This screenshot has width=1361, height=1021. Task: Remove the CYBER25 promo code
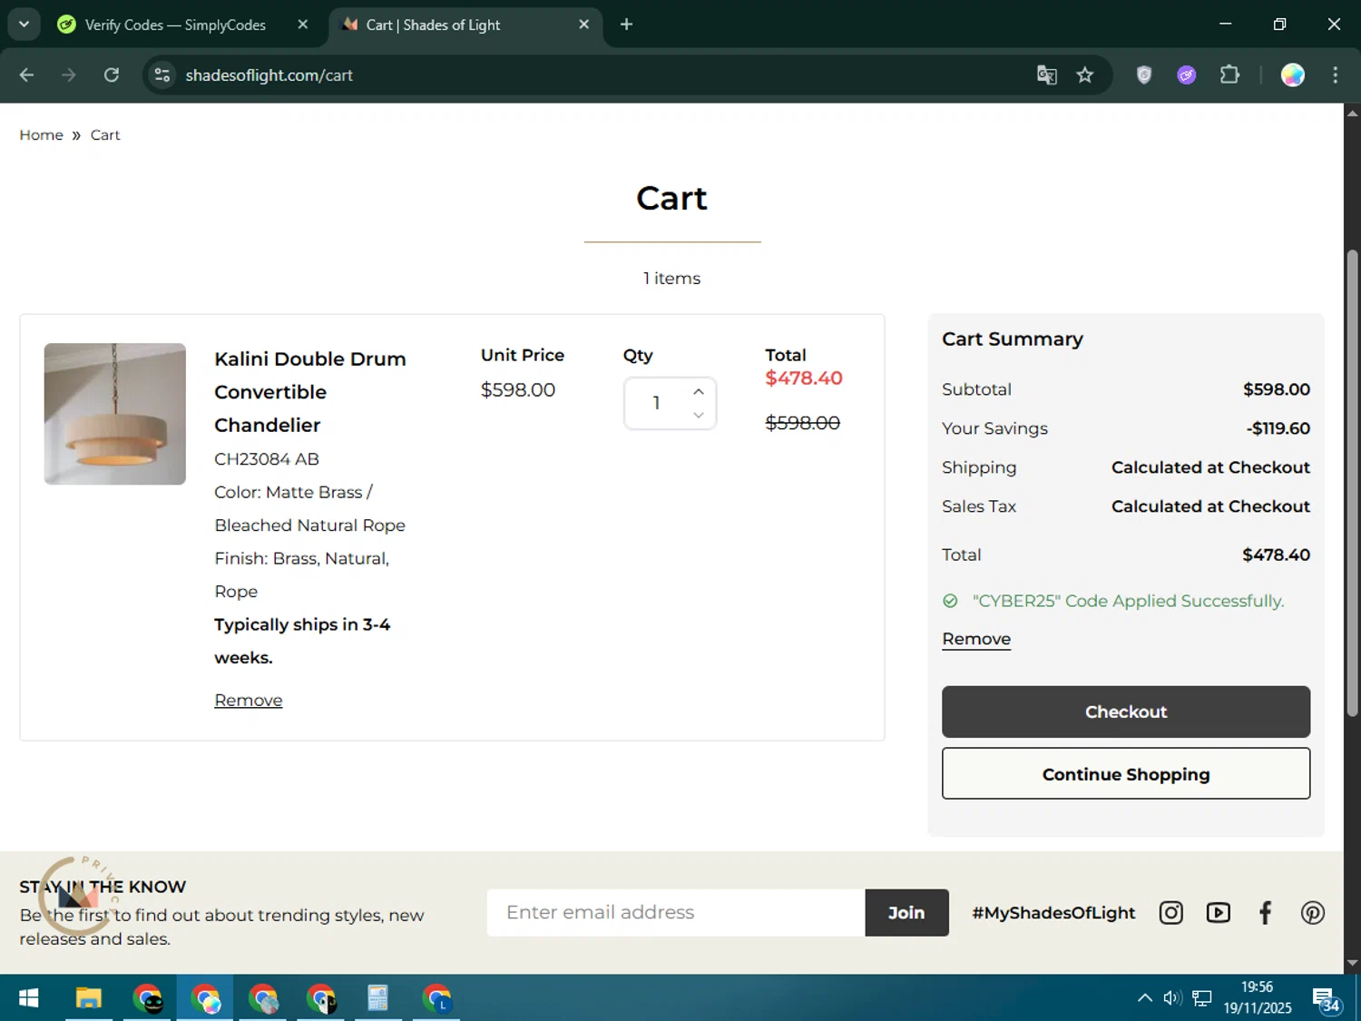(975, 639)
